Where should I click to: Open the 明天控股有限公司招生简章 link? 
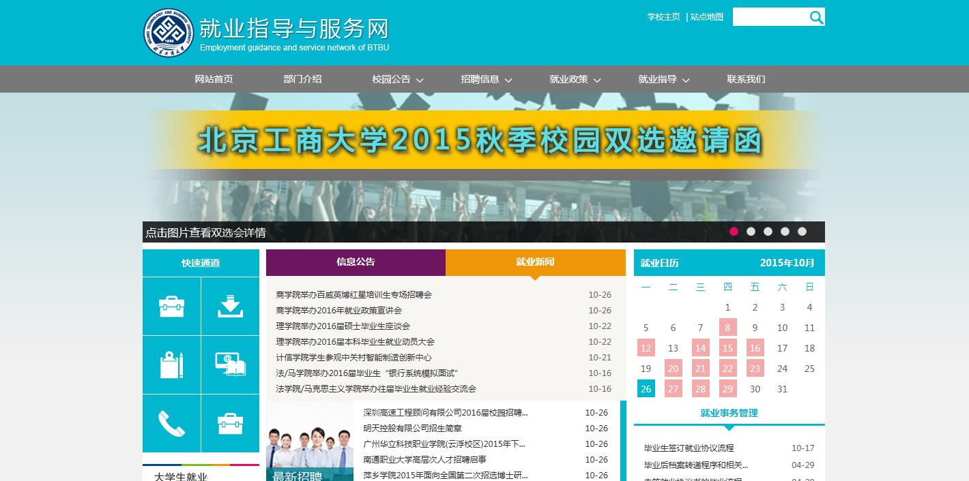coord(412,429)
